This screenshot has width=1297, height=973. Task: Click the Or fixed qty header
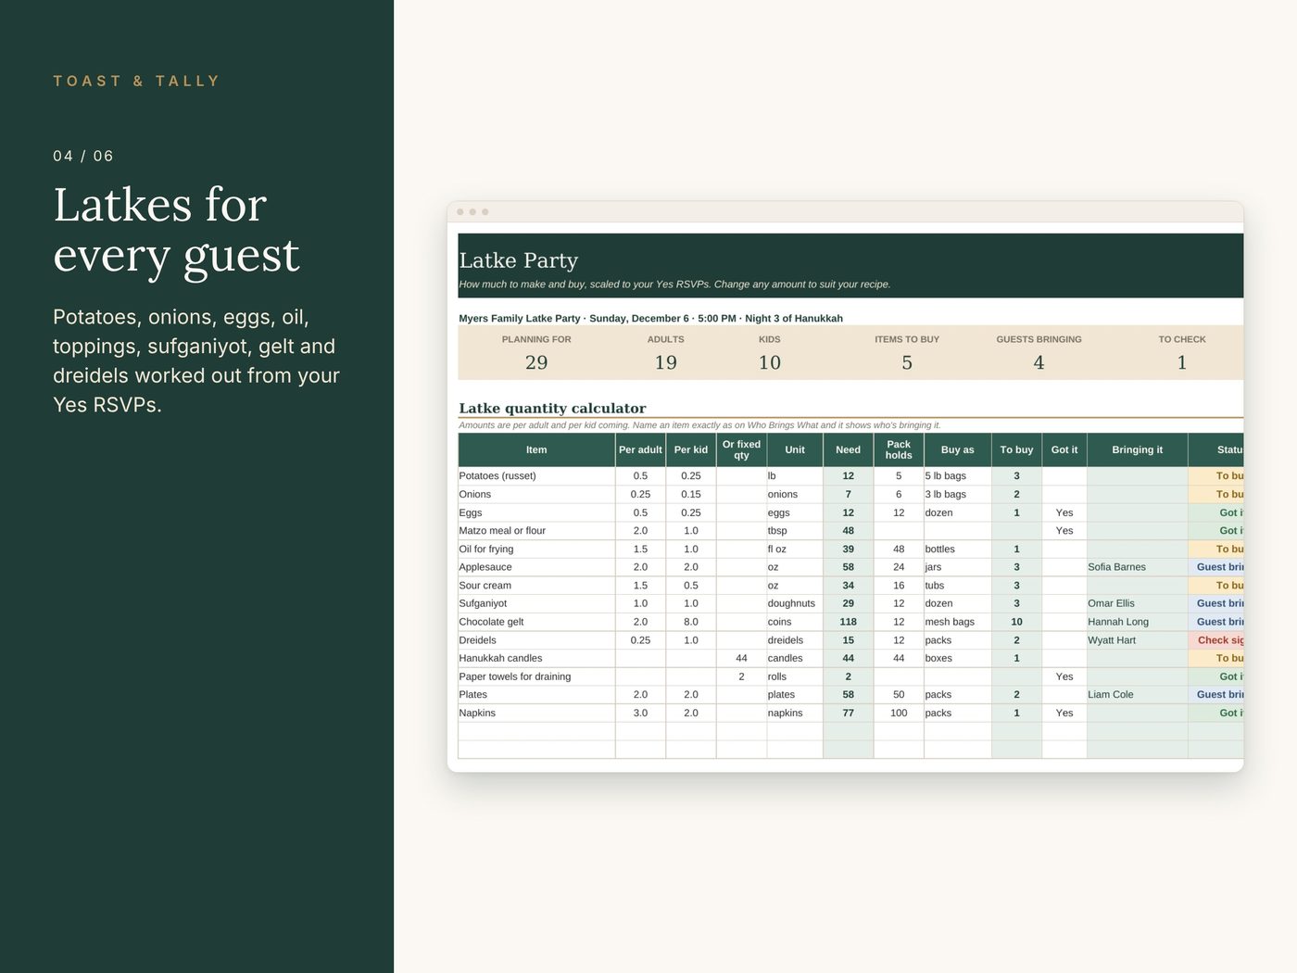tap(741, 450)
